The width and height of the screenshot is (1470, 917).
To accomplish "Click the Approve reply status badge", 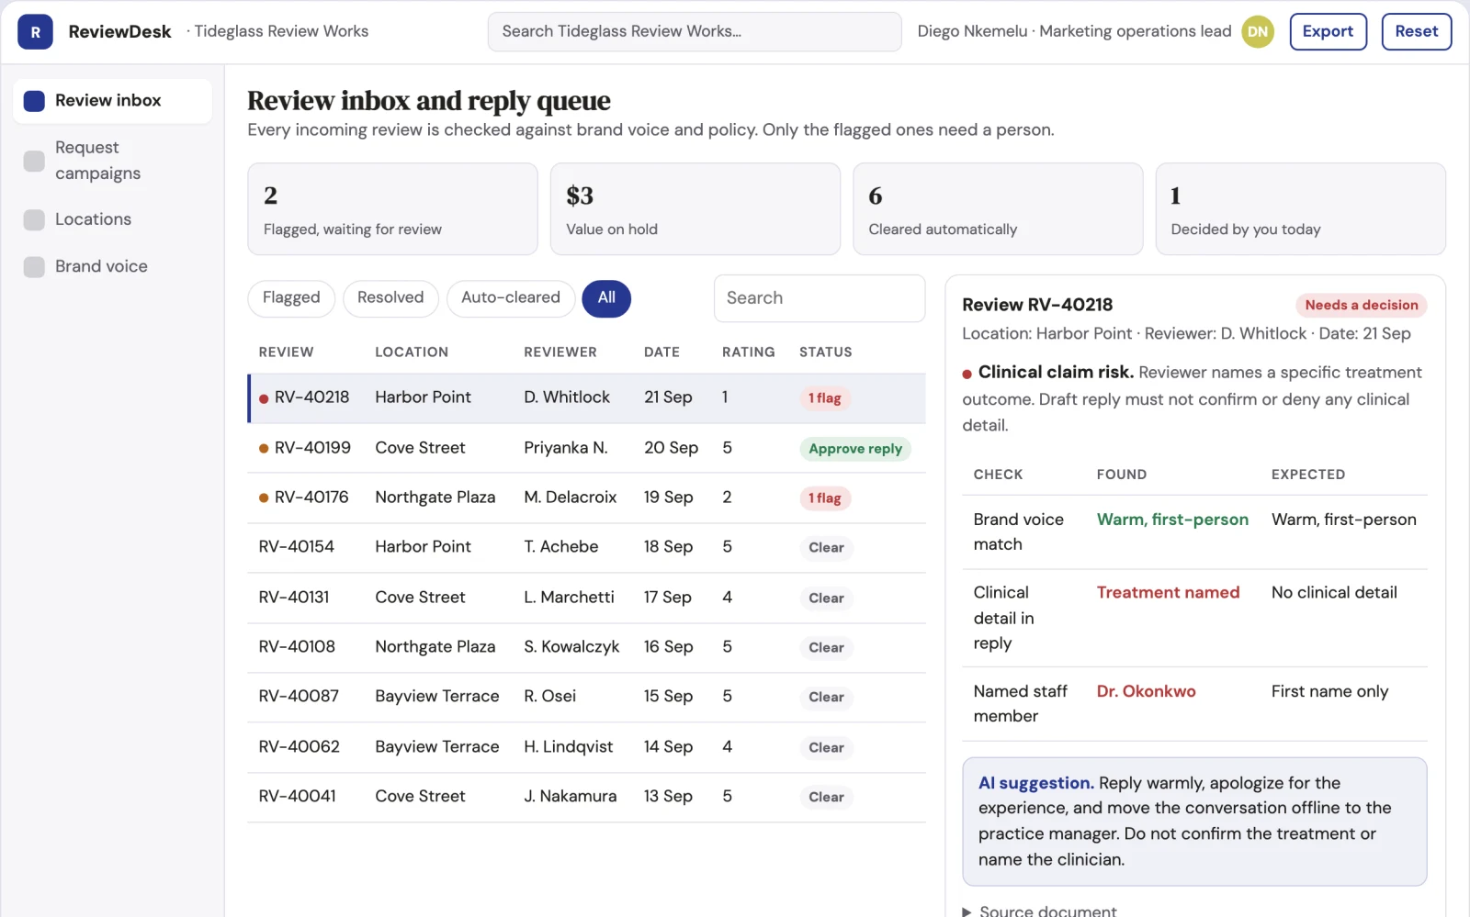I will pos(855,449).
